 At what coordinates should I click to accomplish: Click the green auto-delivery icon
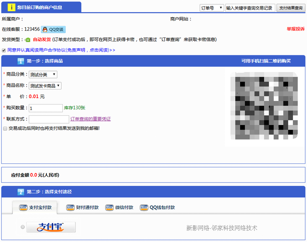point(28,40)
